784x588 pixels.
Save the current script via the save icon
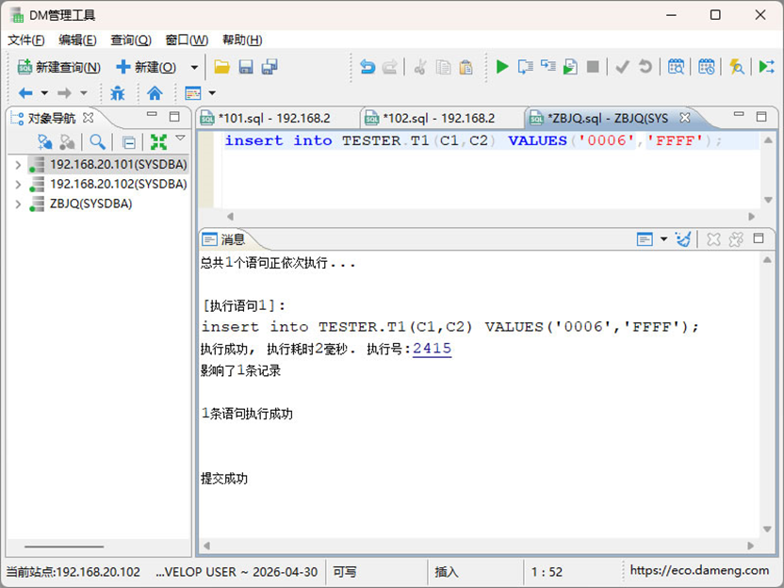246,68
